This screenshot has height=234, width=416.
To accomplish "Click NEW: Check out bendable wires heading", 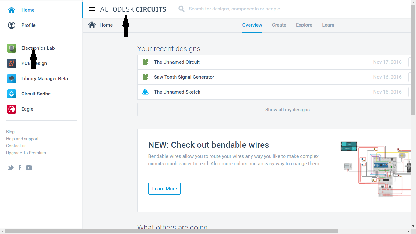I will [209, 145].
